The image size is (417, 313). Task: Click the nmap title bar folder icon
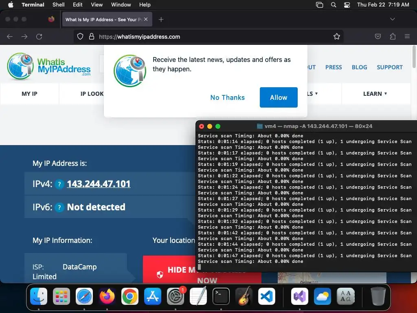coord(259,126)
